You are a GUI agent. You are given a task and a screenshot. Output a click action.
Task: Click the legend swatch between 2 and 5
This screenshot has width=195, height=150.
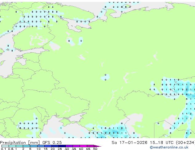pos(26,146)
